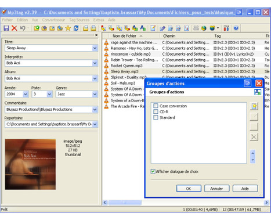Open the Tag Sources menu

click(80, 20)
